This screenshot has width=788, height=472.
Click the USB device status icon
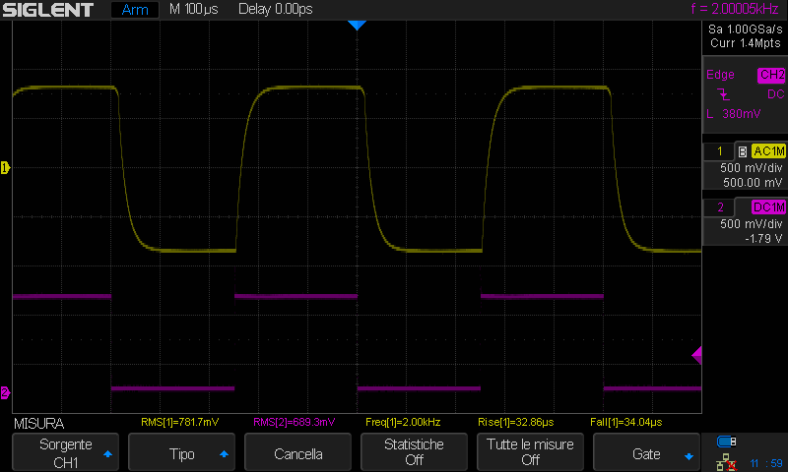(x=726, y=442)
